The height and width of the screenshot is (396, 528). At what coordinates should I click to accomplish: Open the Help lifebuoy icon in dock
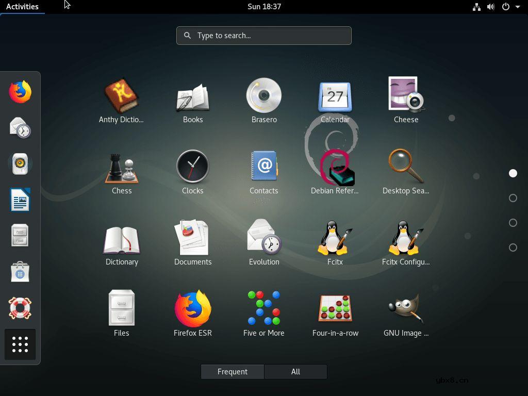(x=20, y=308)
